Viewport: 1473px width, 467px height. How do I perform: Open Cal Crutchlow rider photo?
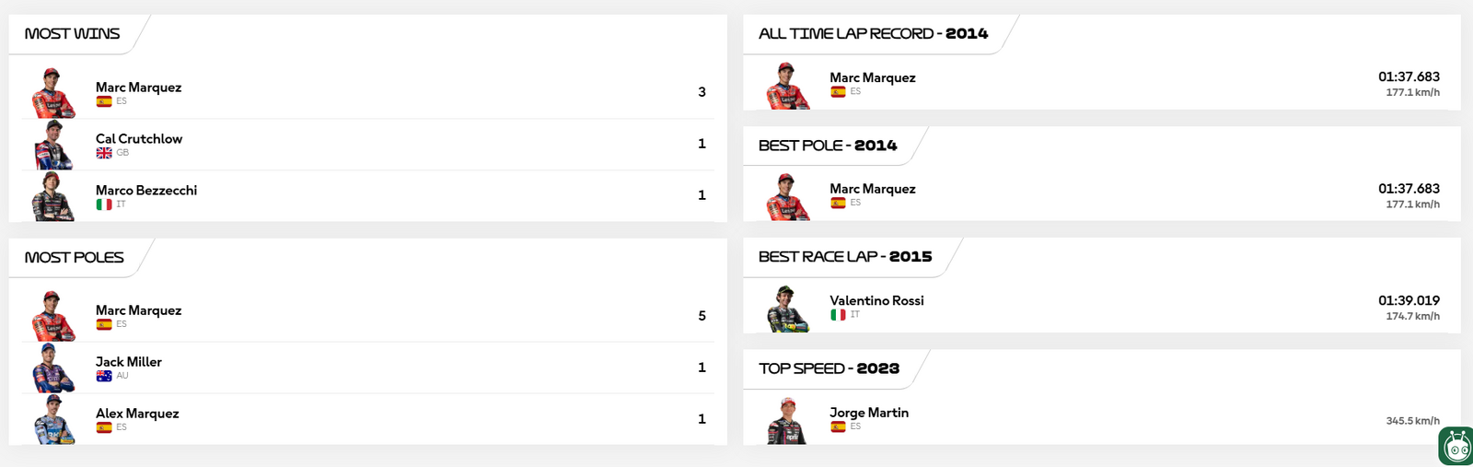tap(53, 145)
